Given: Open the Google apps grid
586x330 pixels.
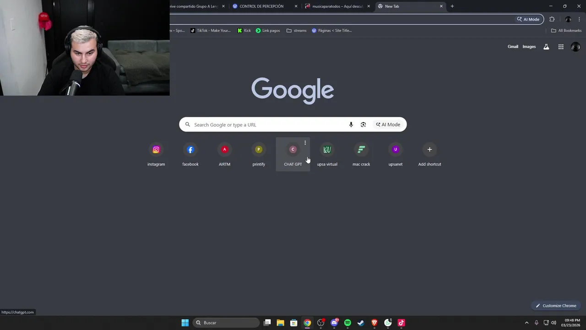Looking at the screenshot, I should (561, 47).
